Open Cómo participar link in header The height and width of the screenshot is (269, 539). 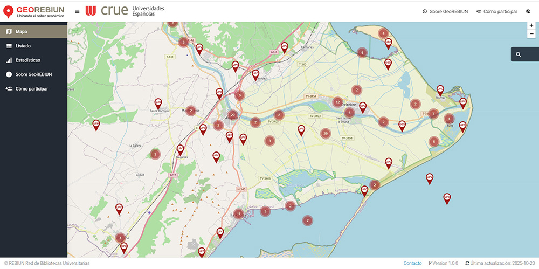pos(496,11)
